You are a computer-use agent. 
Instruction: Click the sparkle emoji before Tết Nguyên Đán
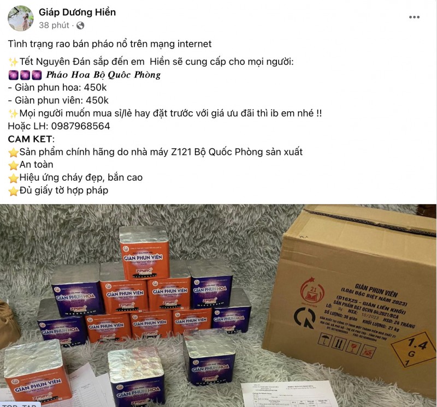click(13, 62)
